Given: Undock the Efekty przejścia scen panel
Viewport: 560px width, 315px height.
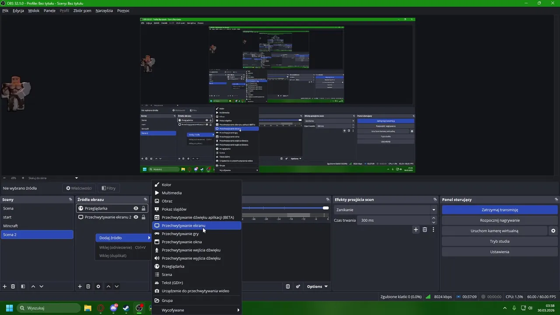Looking at the screenshot, I should [435, 199].
